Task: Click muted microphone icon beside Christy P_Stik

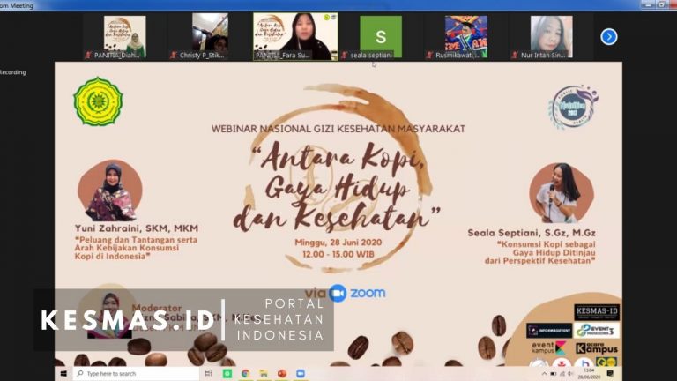Action: [174, 56]
